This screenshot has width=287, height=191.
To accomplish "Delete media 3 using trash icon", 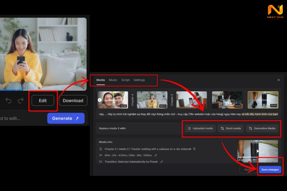I will [194, 149].
